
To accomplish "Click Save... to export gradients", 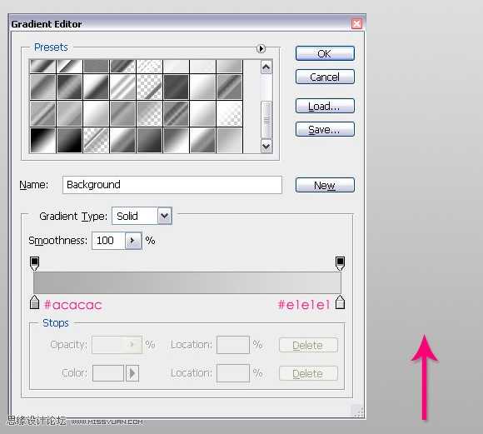I will tap(325, 129).
